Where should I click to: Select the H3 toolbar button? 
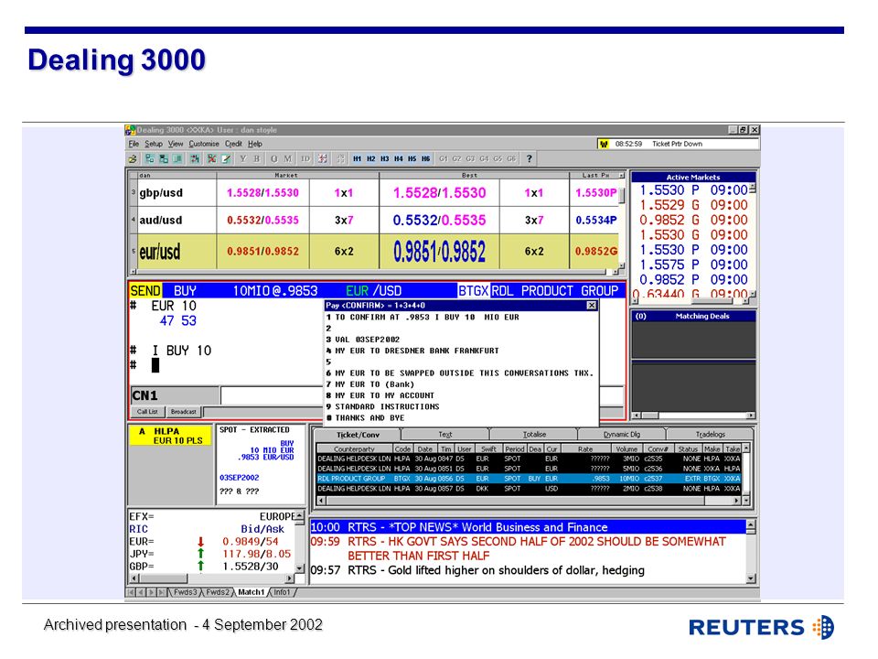[385, 159]
